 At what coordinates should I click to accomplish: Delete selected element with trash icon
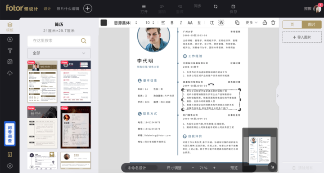pos(273,22)
